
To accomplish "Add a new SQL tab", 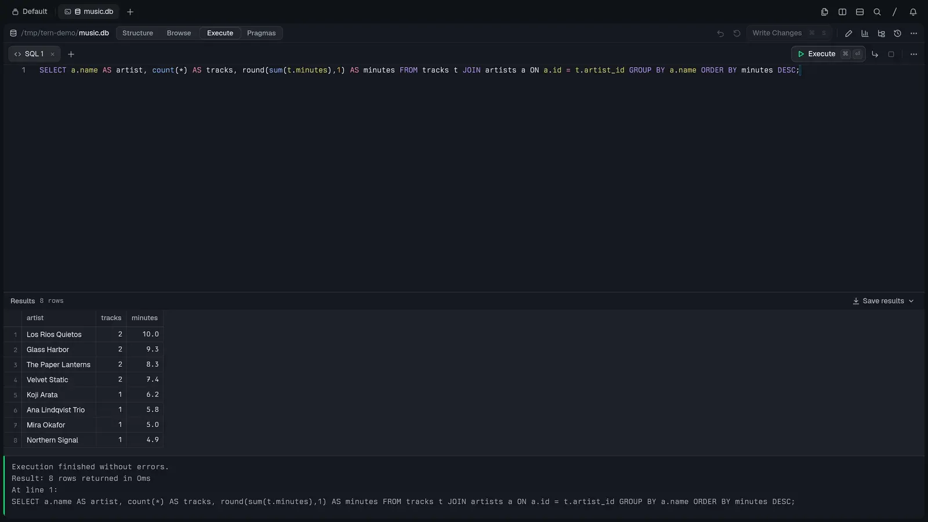I will tap(71, 54).
